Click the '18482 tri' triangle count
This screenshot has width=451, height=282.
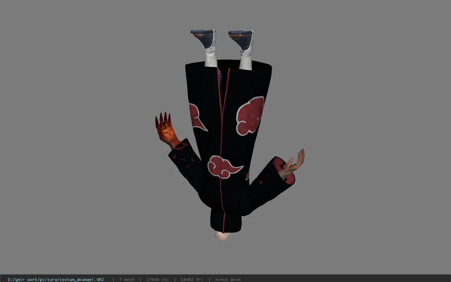192,280
